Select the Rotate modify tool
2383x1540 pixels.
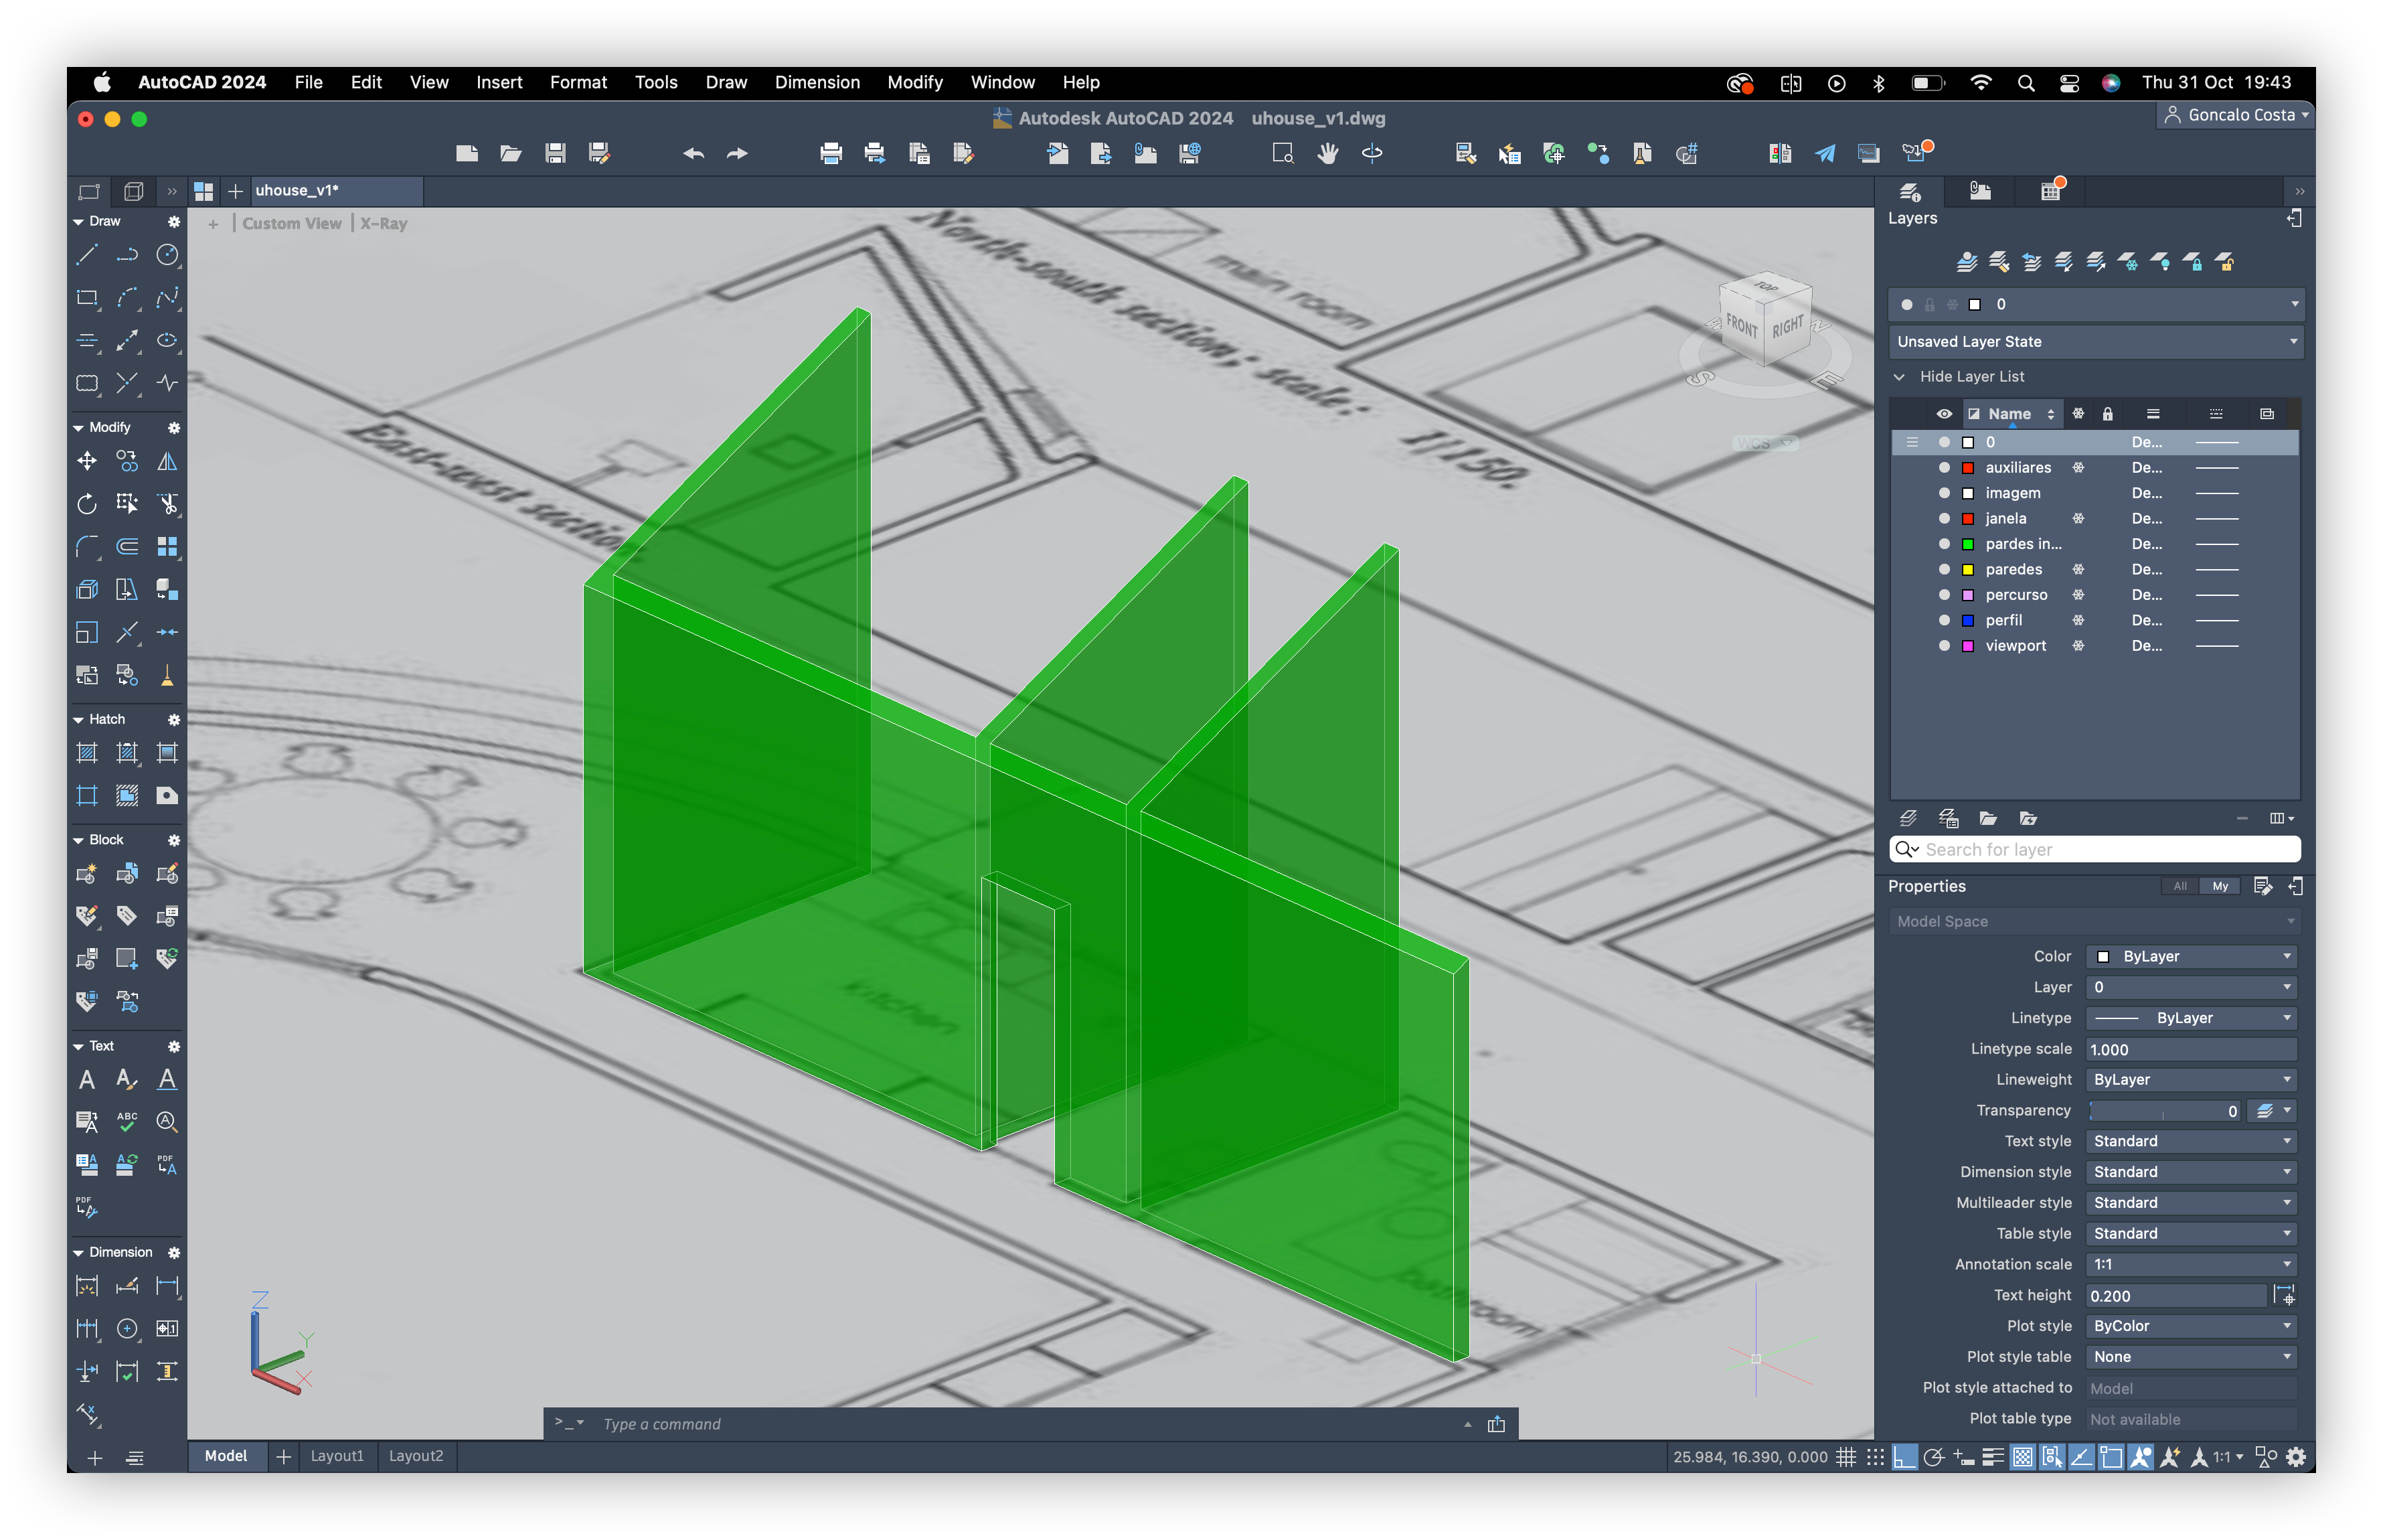(87, 503)
